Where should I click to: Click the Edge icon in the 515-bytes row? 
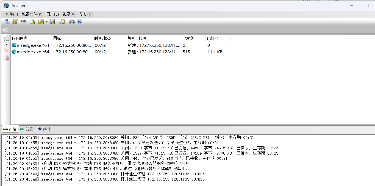pyautogui.click(x=14, y=52)
